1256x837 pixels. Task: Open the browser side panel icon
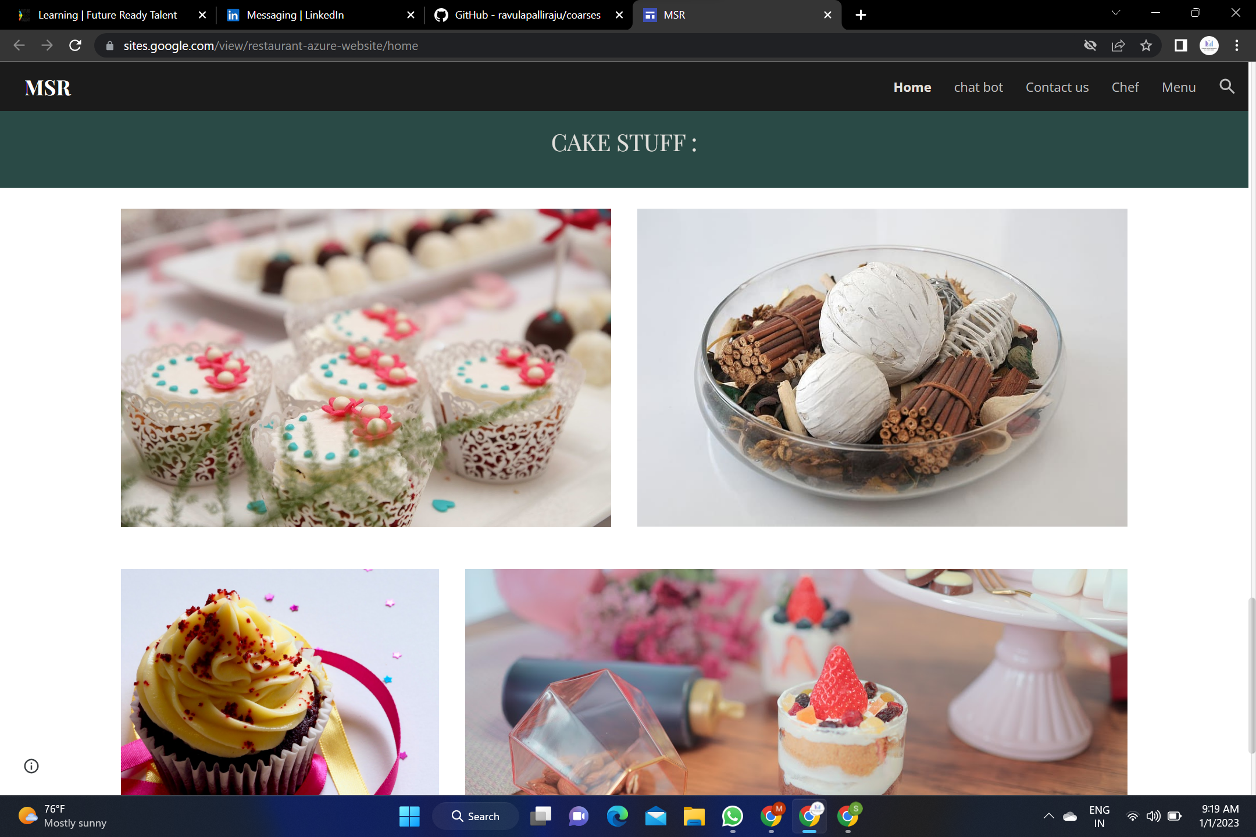click(x=1180, y=45)
